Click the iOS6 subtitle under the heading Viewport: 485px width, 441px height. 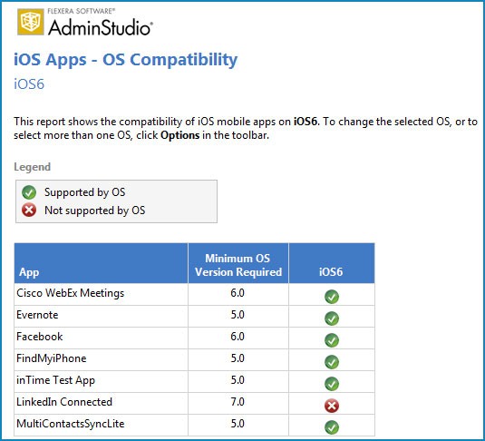pos(29,83)
